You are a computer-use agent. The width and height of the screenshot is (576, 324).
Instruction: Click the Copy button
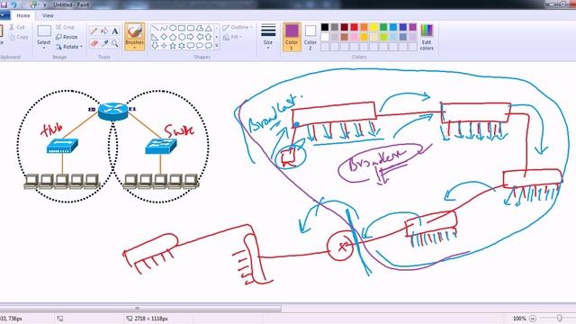click(x=19, y=37)
